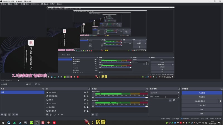Open the 工具(T) menu
Image resolution: width=223 pixels, height=125 pixels.
(52, 4)
